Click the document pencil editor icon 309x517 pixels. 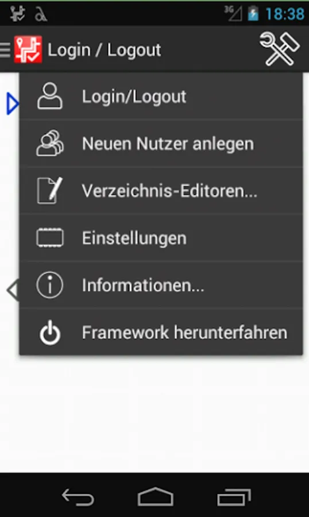[x=50, y=190]
